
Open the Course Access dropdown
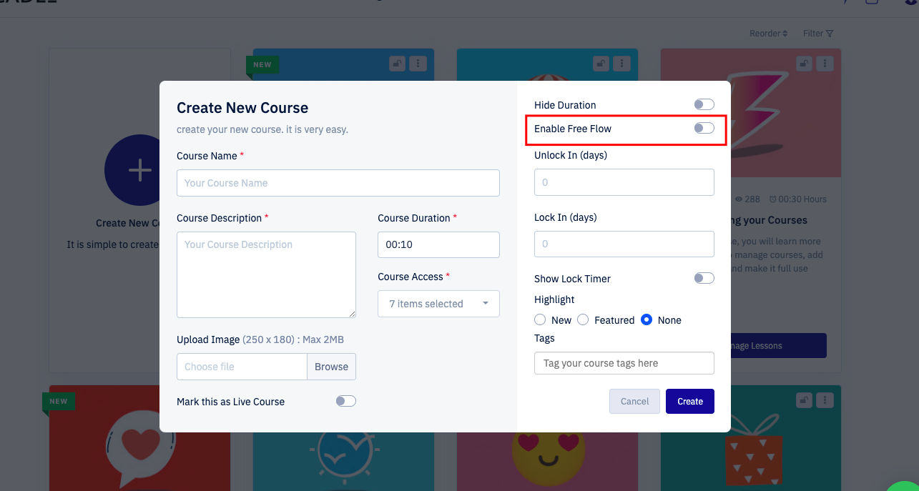(x=438, y=304)
